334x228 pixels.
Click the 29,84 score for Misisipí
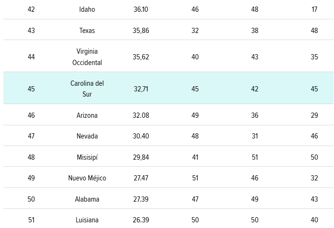[x=141, y=157]
